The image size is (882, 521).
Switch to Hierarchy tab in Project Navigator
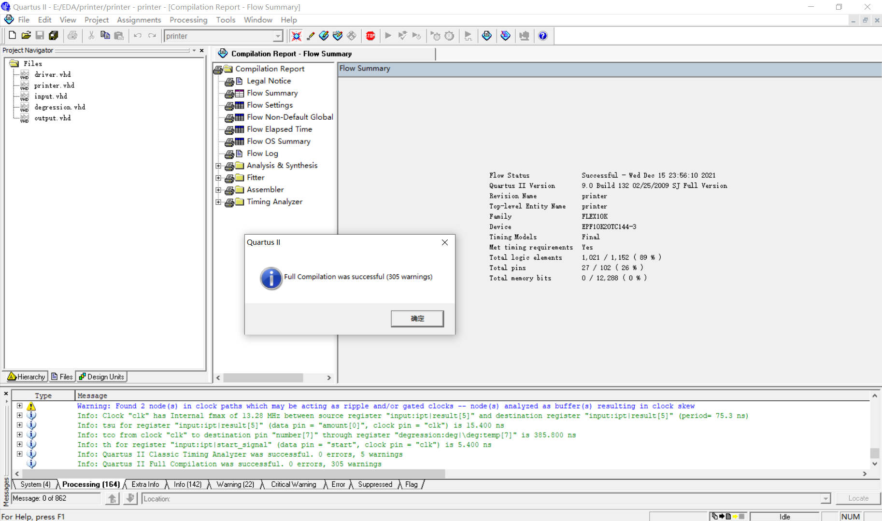click(27, 377)
